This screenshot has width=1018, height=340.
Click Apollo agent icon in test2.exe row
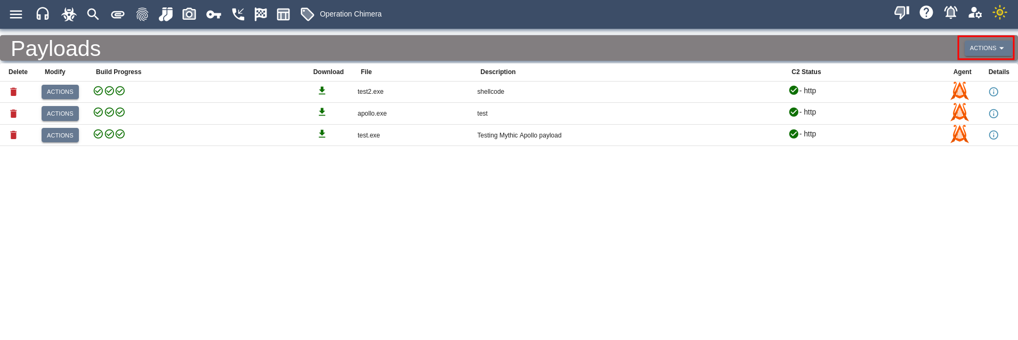tap(959, 91)
